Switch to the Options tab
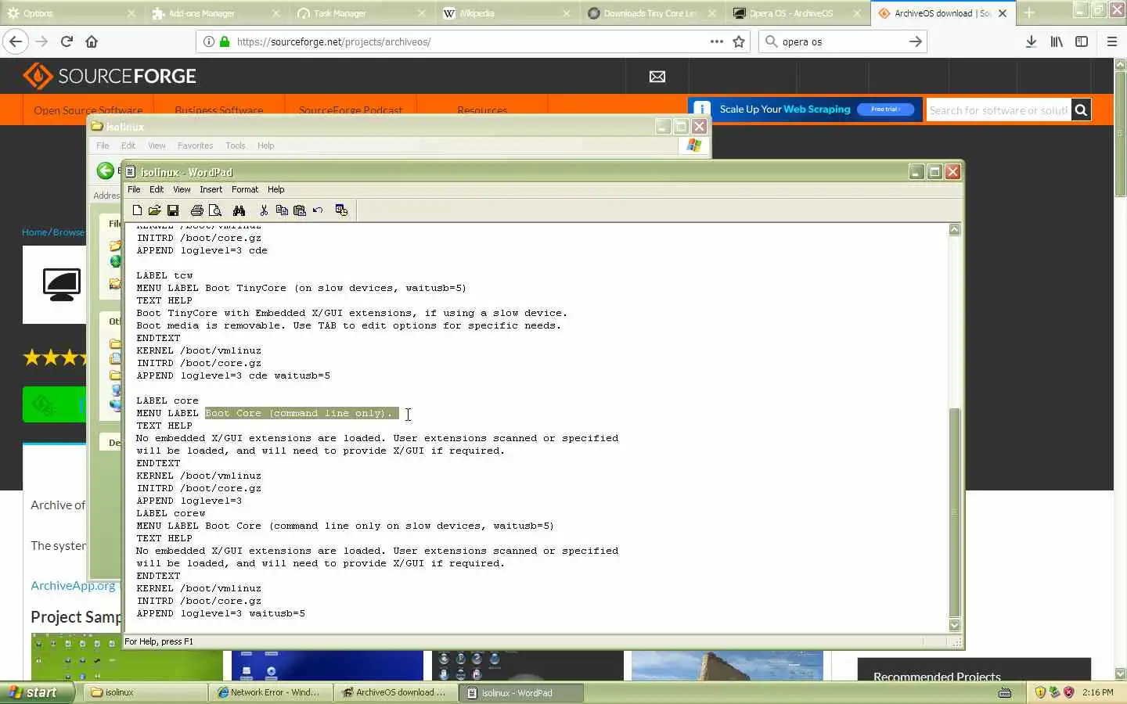Image resolution: width=1127 pixels, height=704 pixels. tap(70, 13)
